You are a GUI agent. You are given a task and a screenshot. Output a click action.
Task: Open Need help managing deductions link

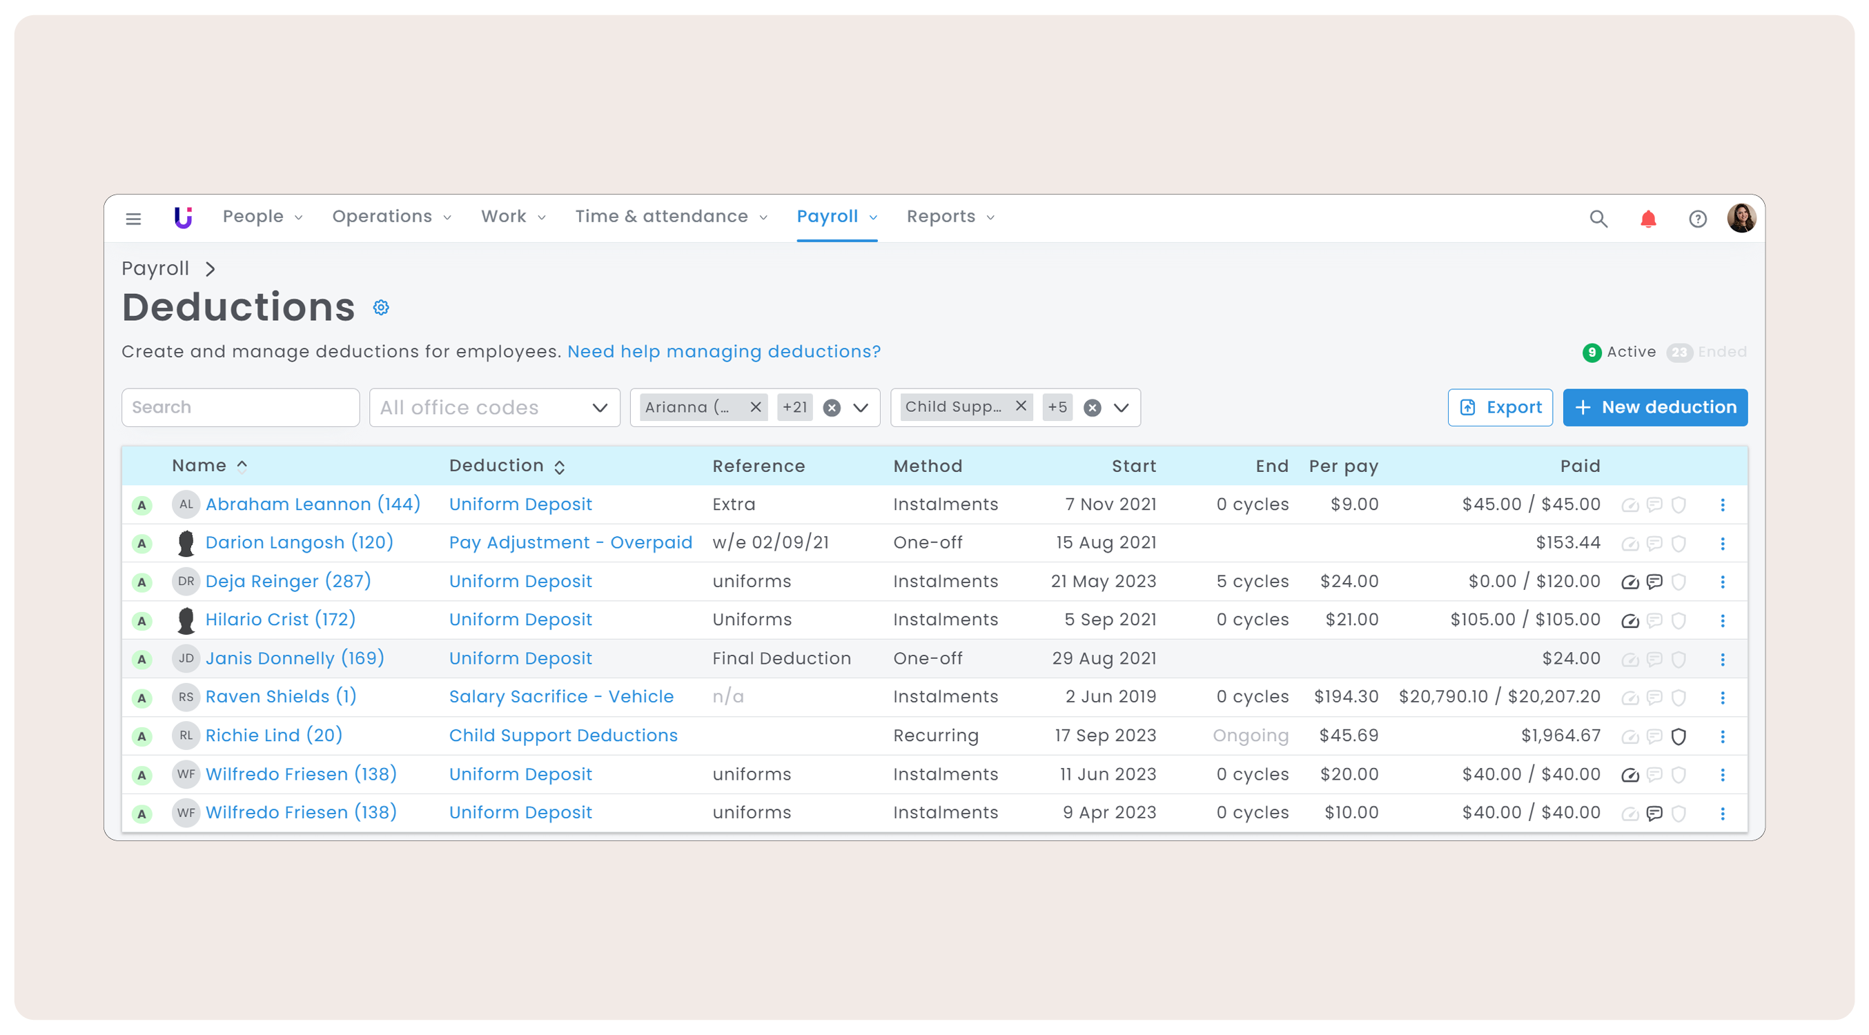tap(723, 352)
